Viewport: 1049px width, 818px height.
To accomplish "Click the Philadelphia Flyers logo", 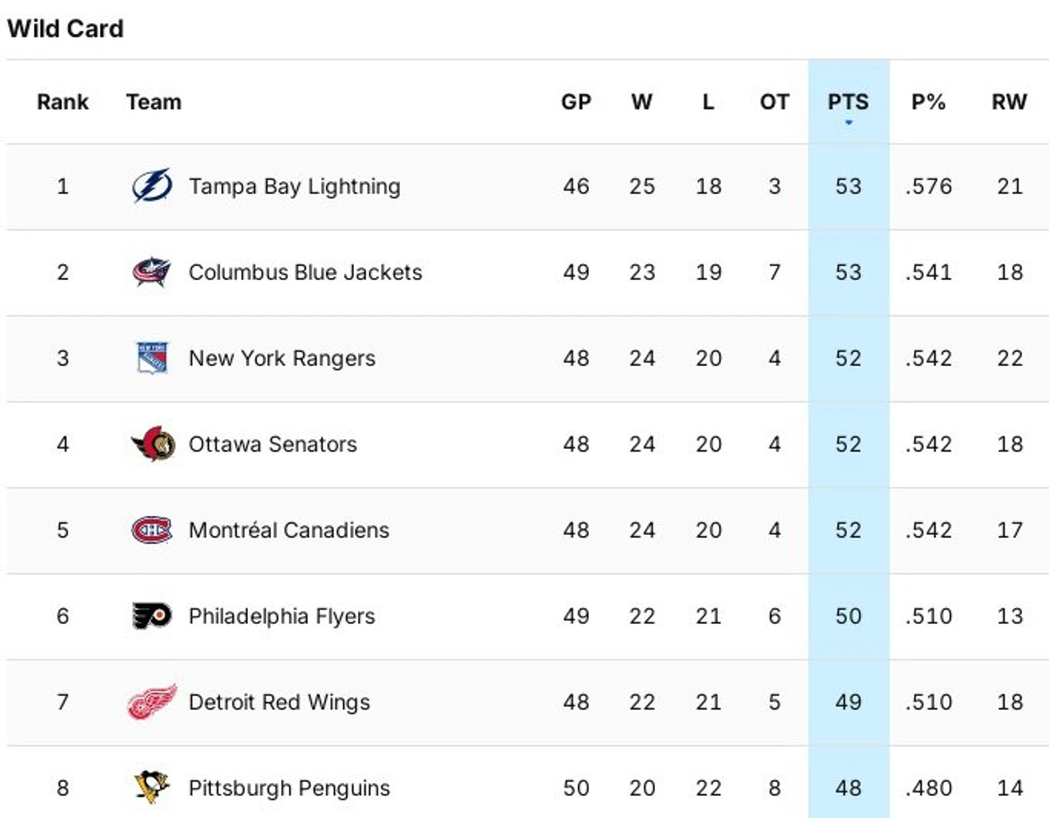I will pos(152,615).
